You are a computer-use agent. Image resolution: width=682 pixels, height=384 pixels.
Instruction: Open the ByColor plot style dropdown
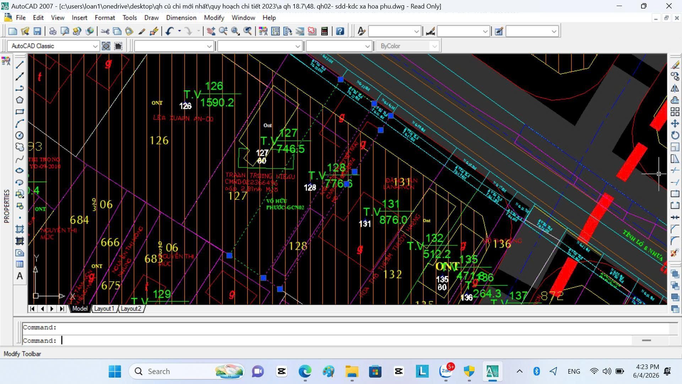coord(408,46)
